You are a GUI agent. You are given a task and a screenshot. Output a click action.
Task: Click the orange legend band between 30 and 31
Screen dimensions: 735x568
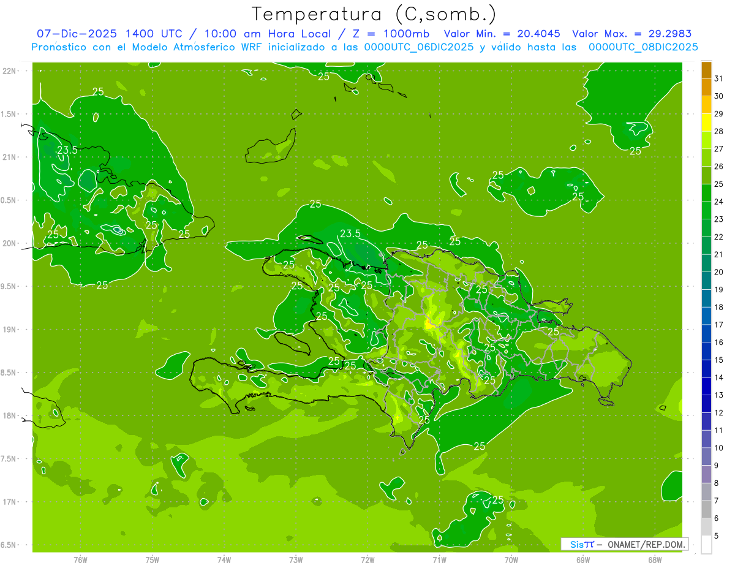pos(706,87)
